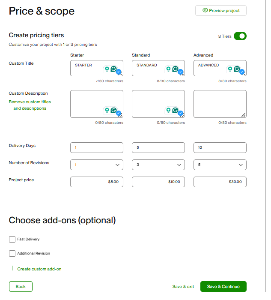This screenshot has height=300, width=271.
Task: Click the lightbulb icon in Advanced title field
Action: click(230, 69)
